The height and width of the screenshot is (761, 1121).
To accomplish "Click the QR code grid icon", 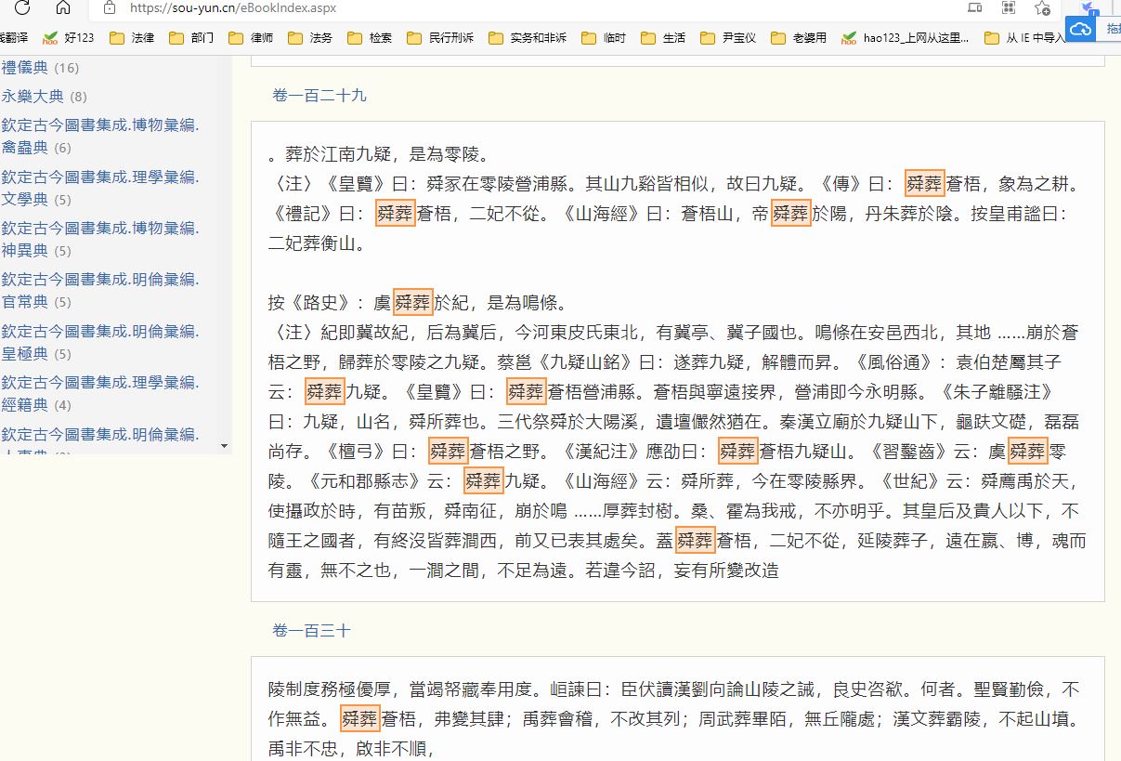I will click(x=1009, y=7).
